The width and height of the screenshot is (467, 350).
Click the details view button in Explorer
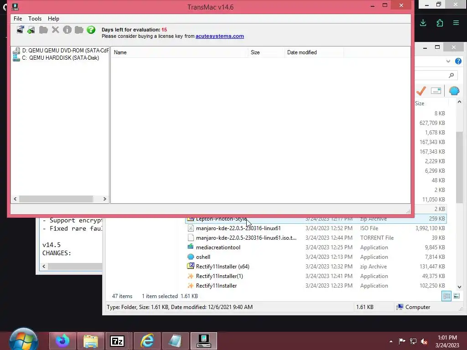[x=446, y=296]
